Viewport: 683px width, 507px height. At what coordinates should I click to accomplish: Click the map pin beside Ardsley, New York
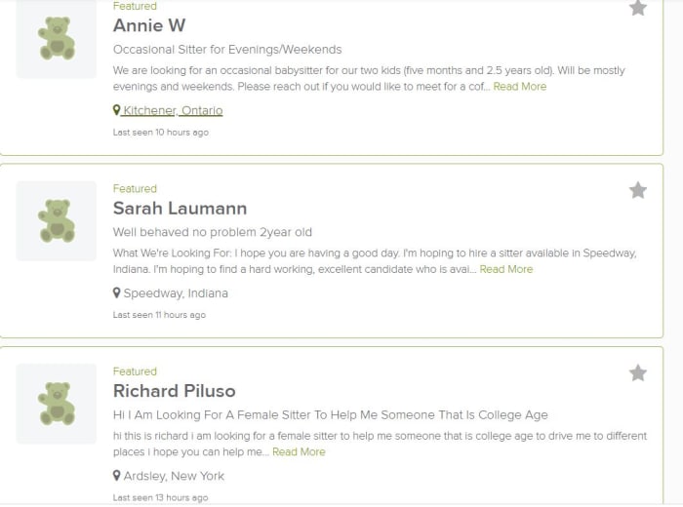click(x=116, y=476)
